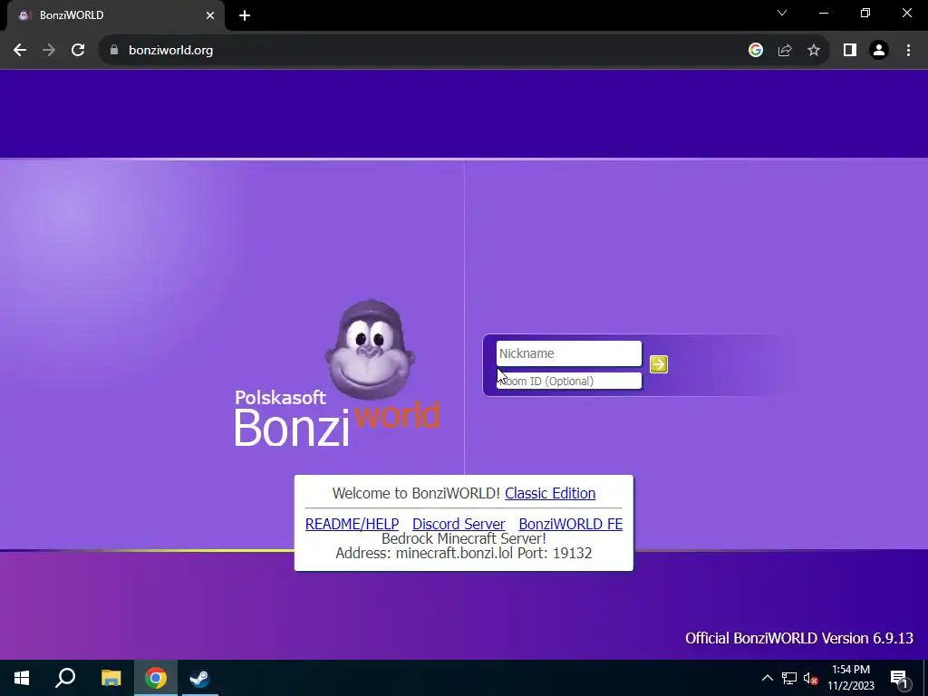Select the bonziworld.org address bar URL
The height and width of the screenshot is (696, 928).
[x=171, y=51]
